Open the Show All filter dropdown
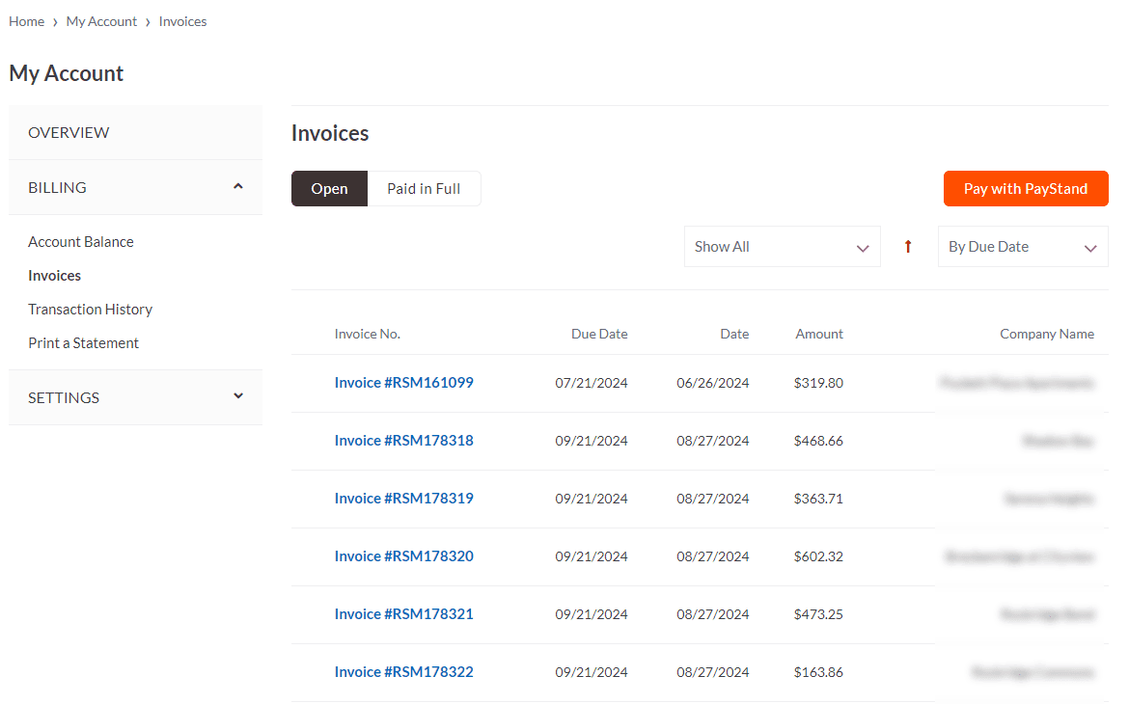Image resolution: width=1129 pixels, height=704 pixels. click(x=782, y=247)
